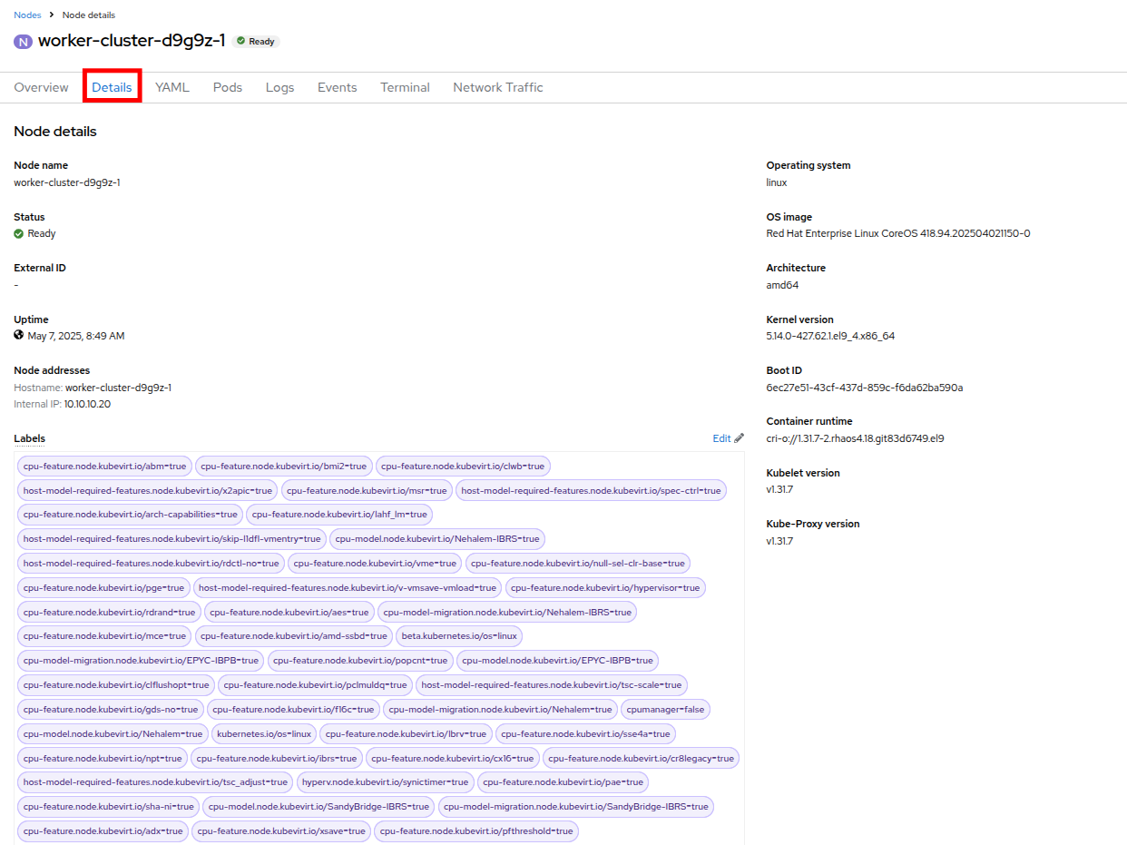Click the kubernetes.io/os=linux label chip
The height and width of the screenshot is (845, 1127).
pos(264,733)
